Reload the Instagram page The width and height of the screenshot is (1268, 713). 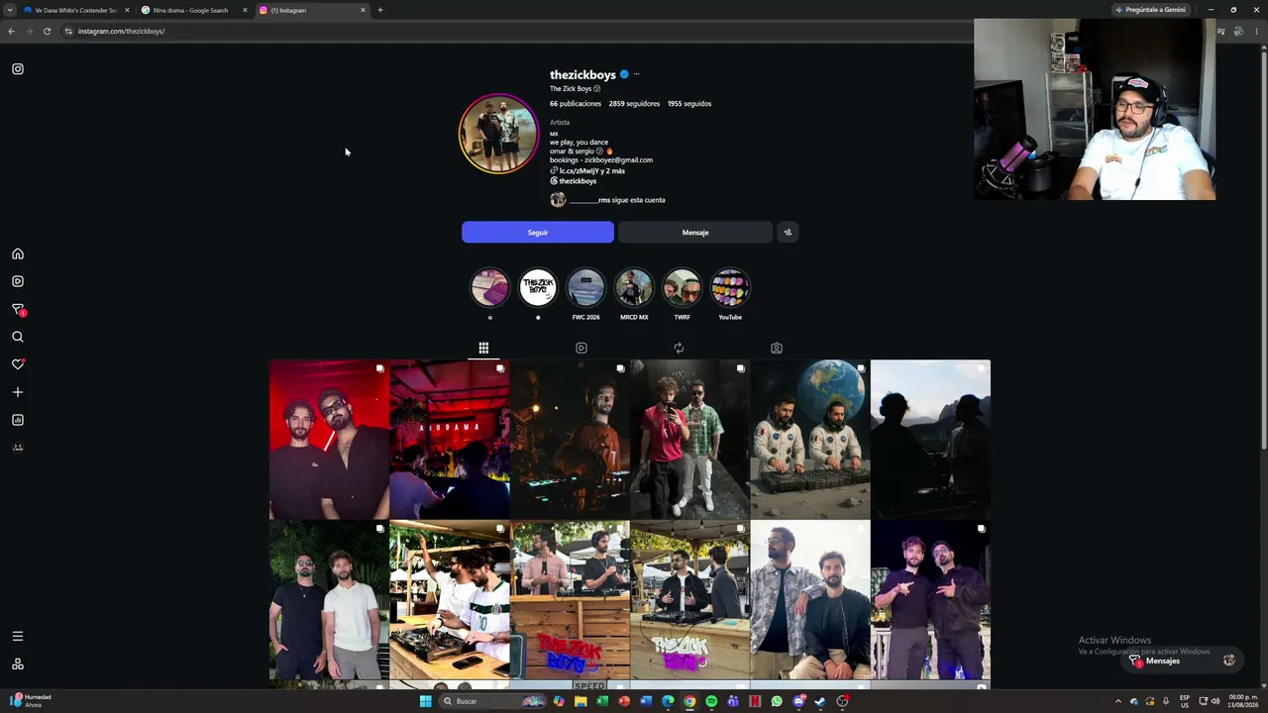pos(47,31)
